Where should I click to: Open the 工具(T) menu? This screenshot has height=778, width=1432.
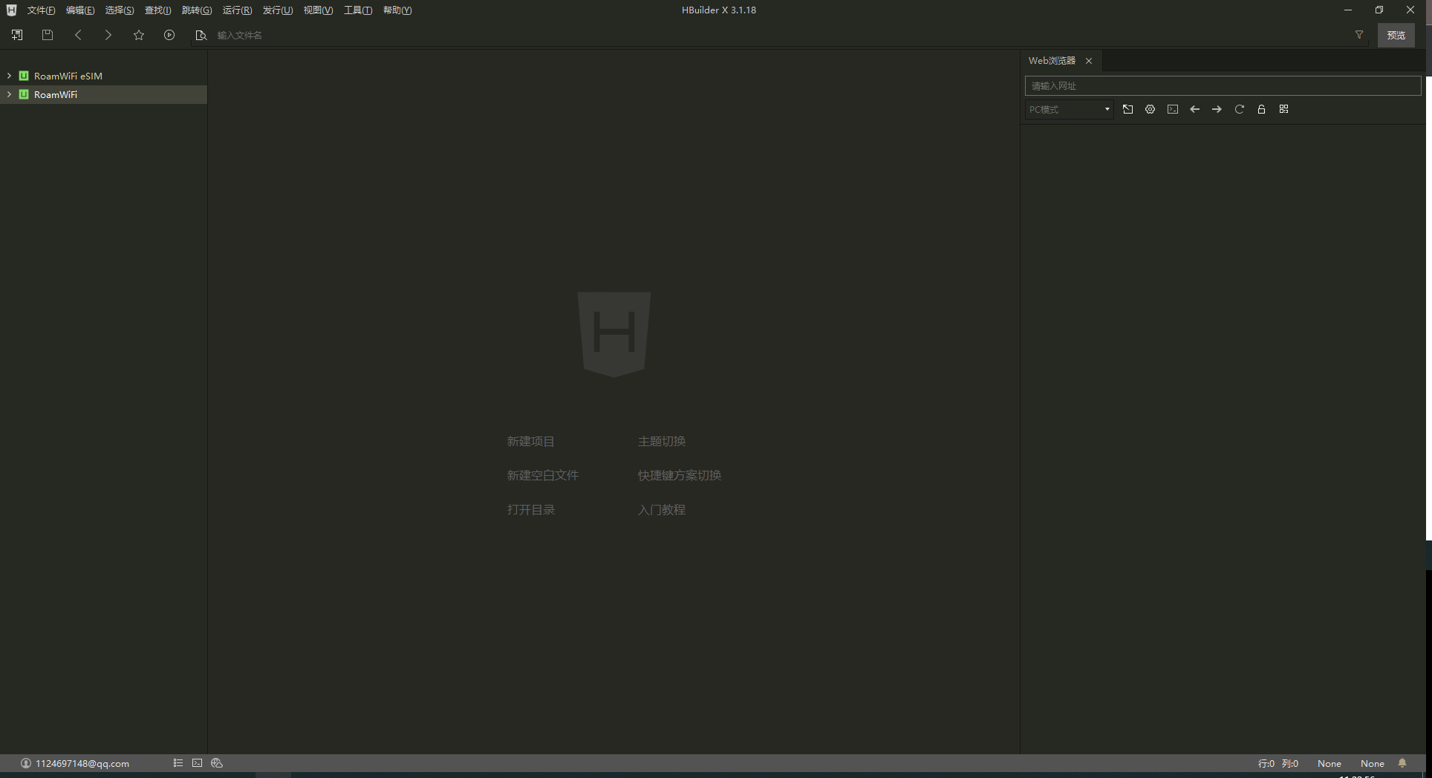click(x=357, y=10)
